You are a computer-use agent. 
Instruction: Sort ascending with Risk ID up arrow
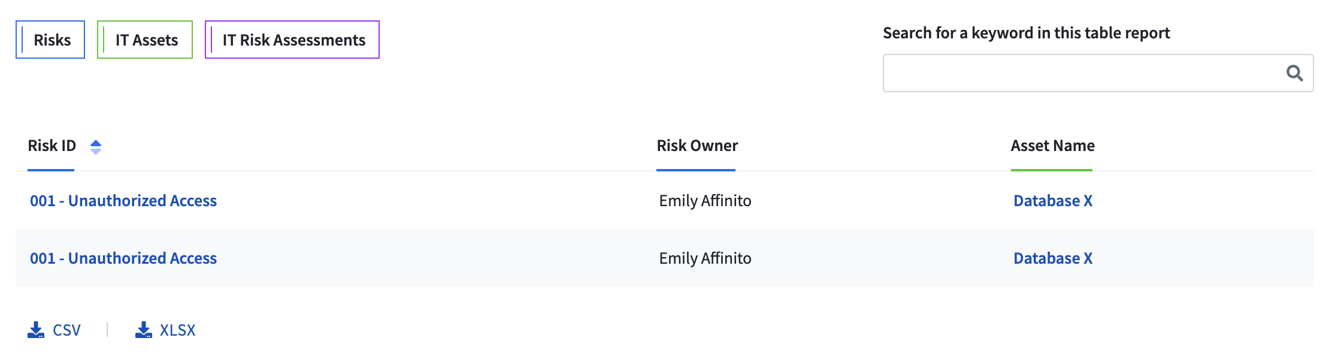(96, 143)
